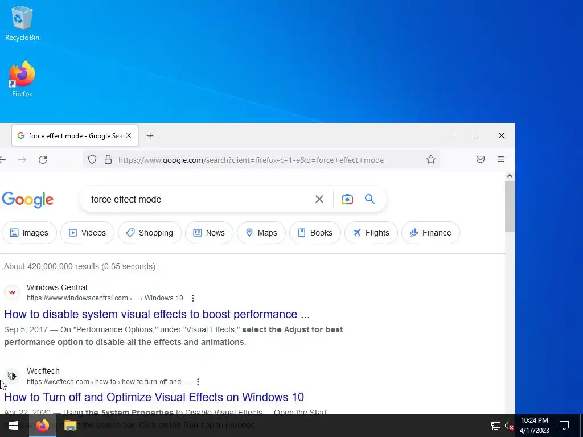Click the muted volume tray icon
Viewport: 583px width, 437px height.
click(509, 426)
